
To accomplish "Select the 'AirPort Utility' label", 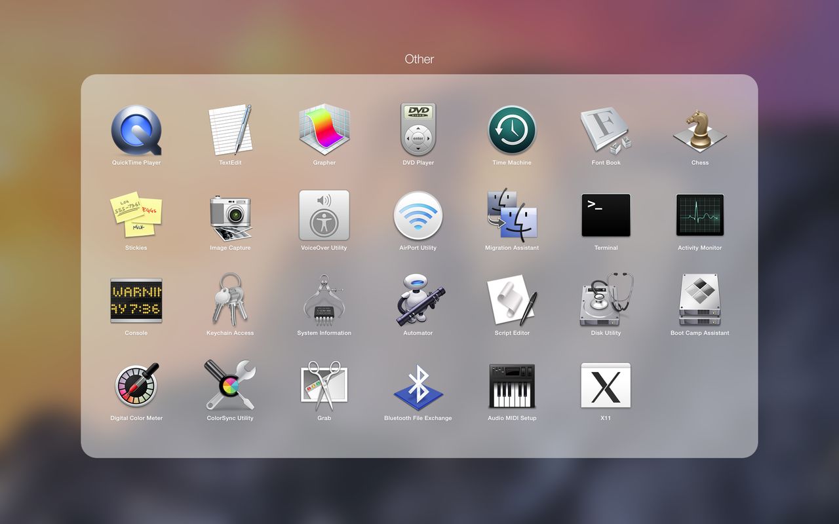I will point(418,248).
